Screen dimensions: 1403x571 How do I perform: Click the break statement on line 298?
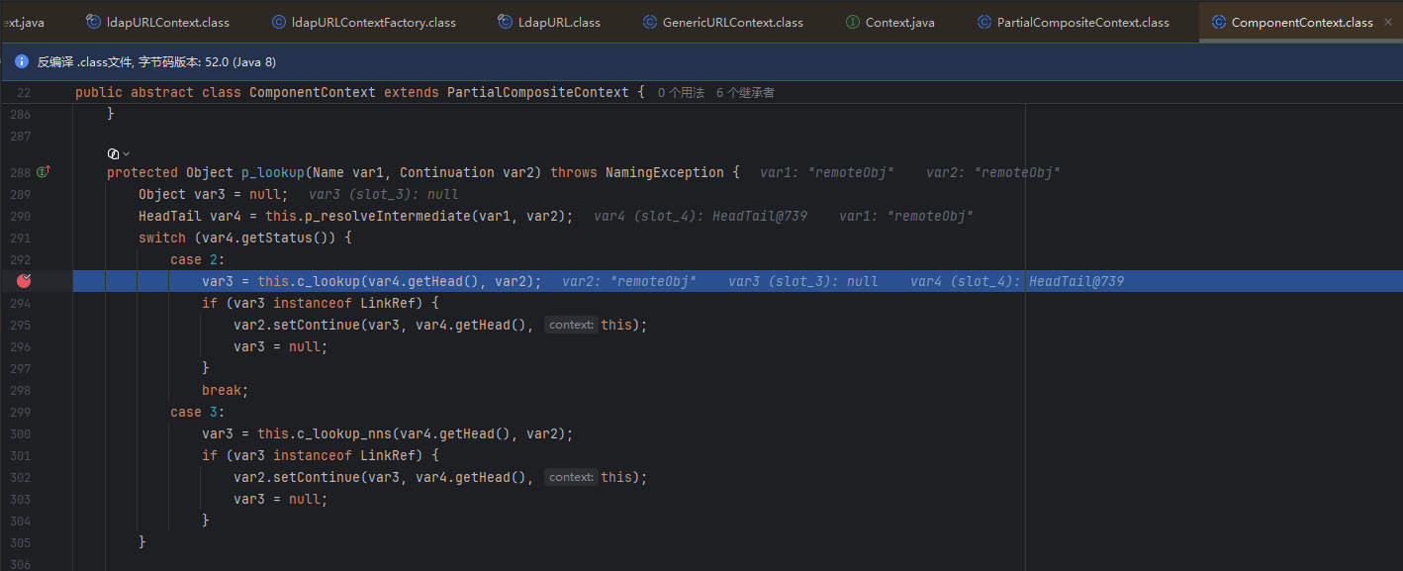coord(226,390)
